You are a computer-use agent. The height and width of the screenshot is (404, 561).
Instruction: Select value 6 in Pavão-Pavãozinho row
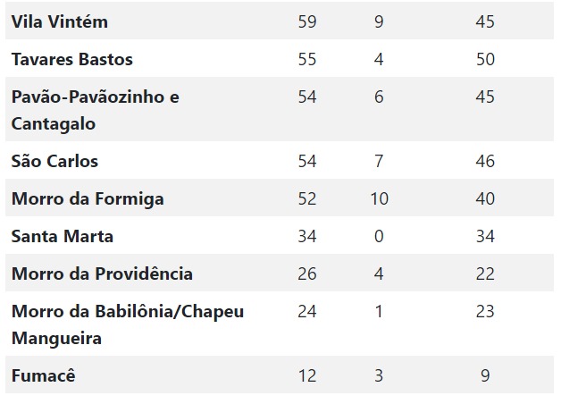(x=379, y=97)
